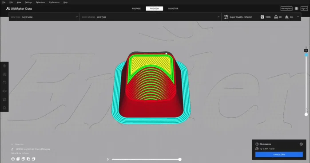Play the layer simulation
This screenshot has height=163, width=310.
[x=108, y=159]
